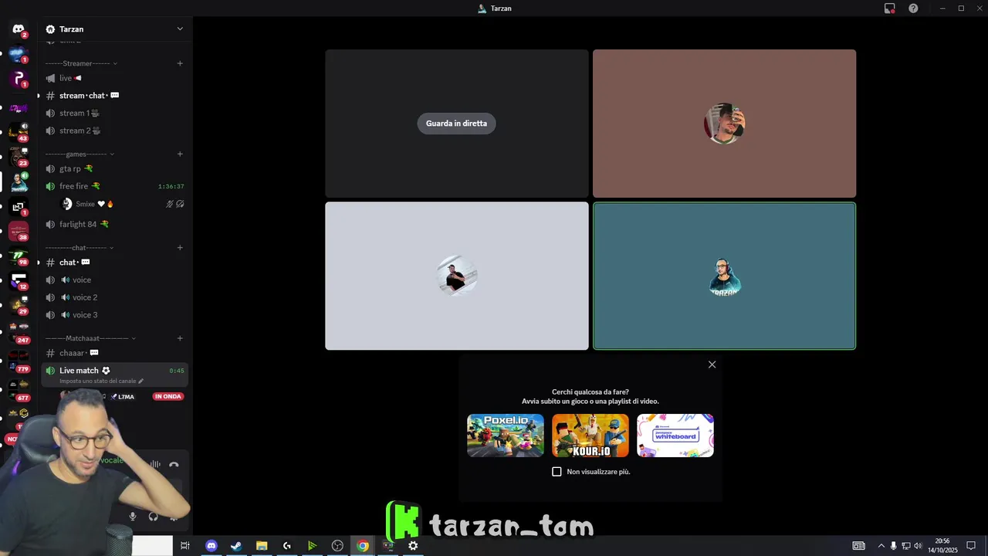Open Google Chrome from the taskbar
This screenshot has height=556, width=988.
pos(363,546)
